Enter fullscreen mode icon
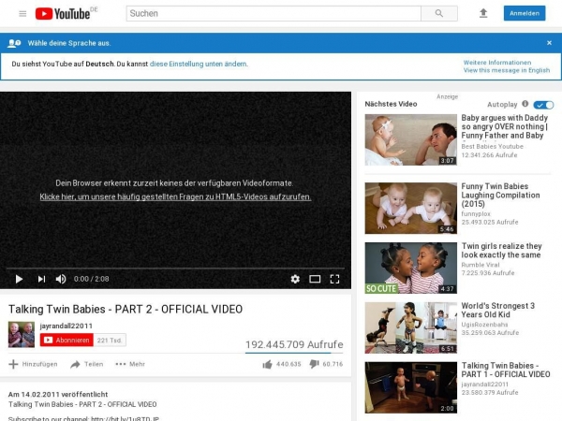 [x=334, y=279]
